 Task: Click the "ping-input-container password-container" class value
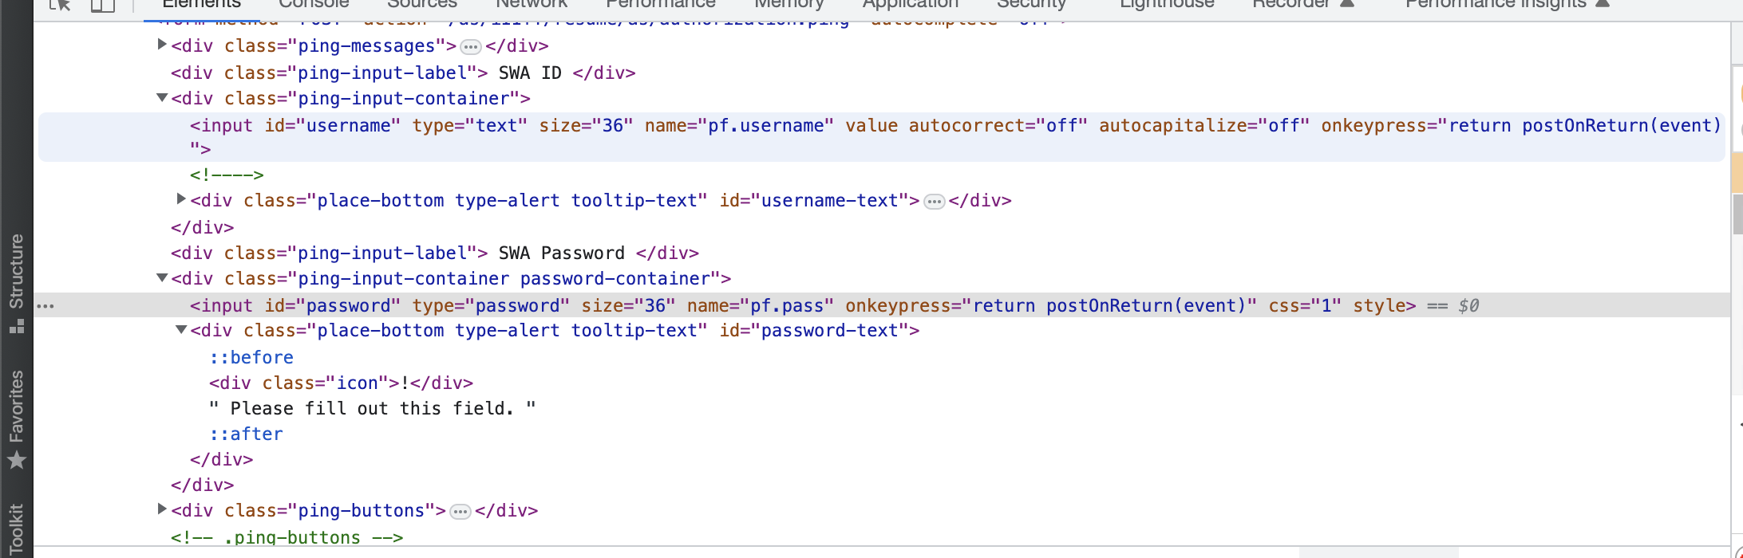coord(504,279)
